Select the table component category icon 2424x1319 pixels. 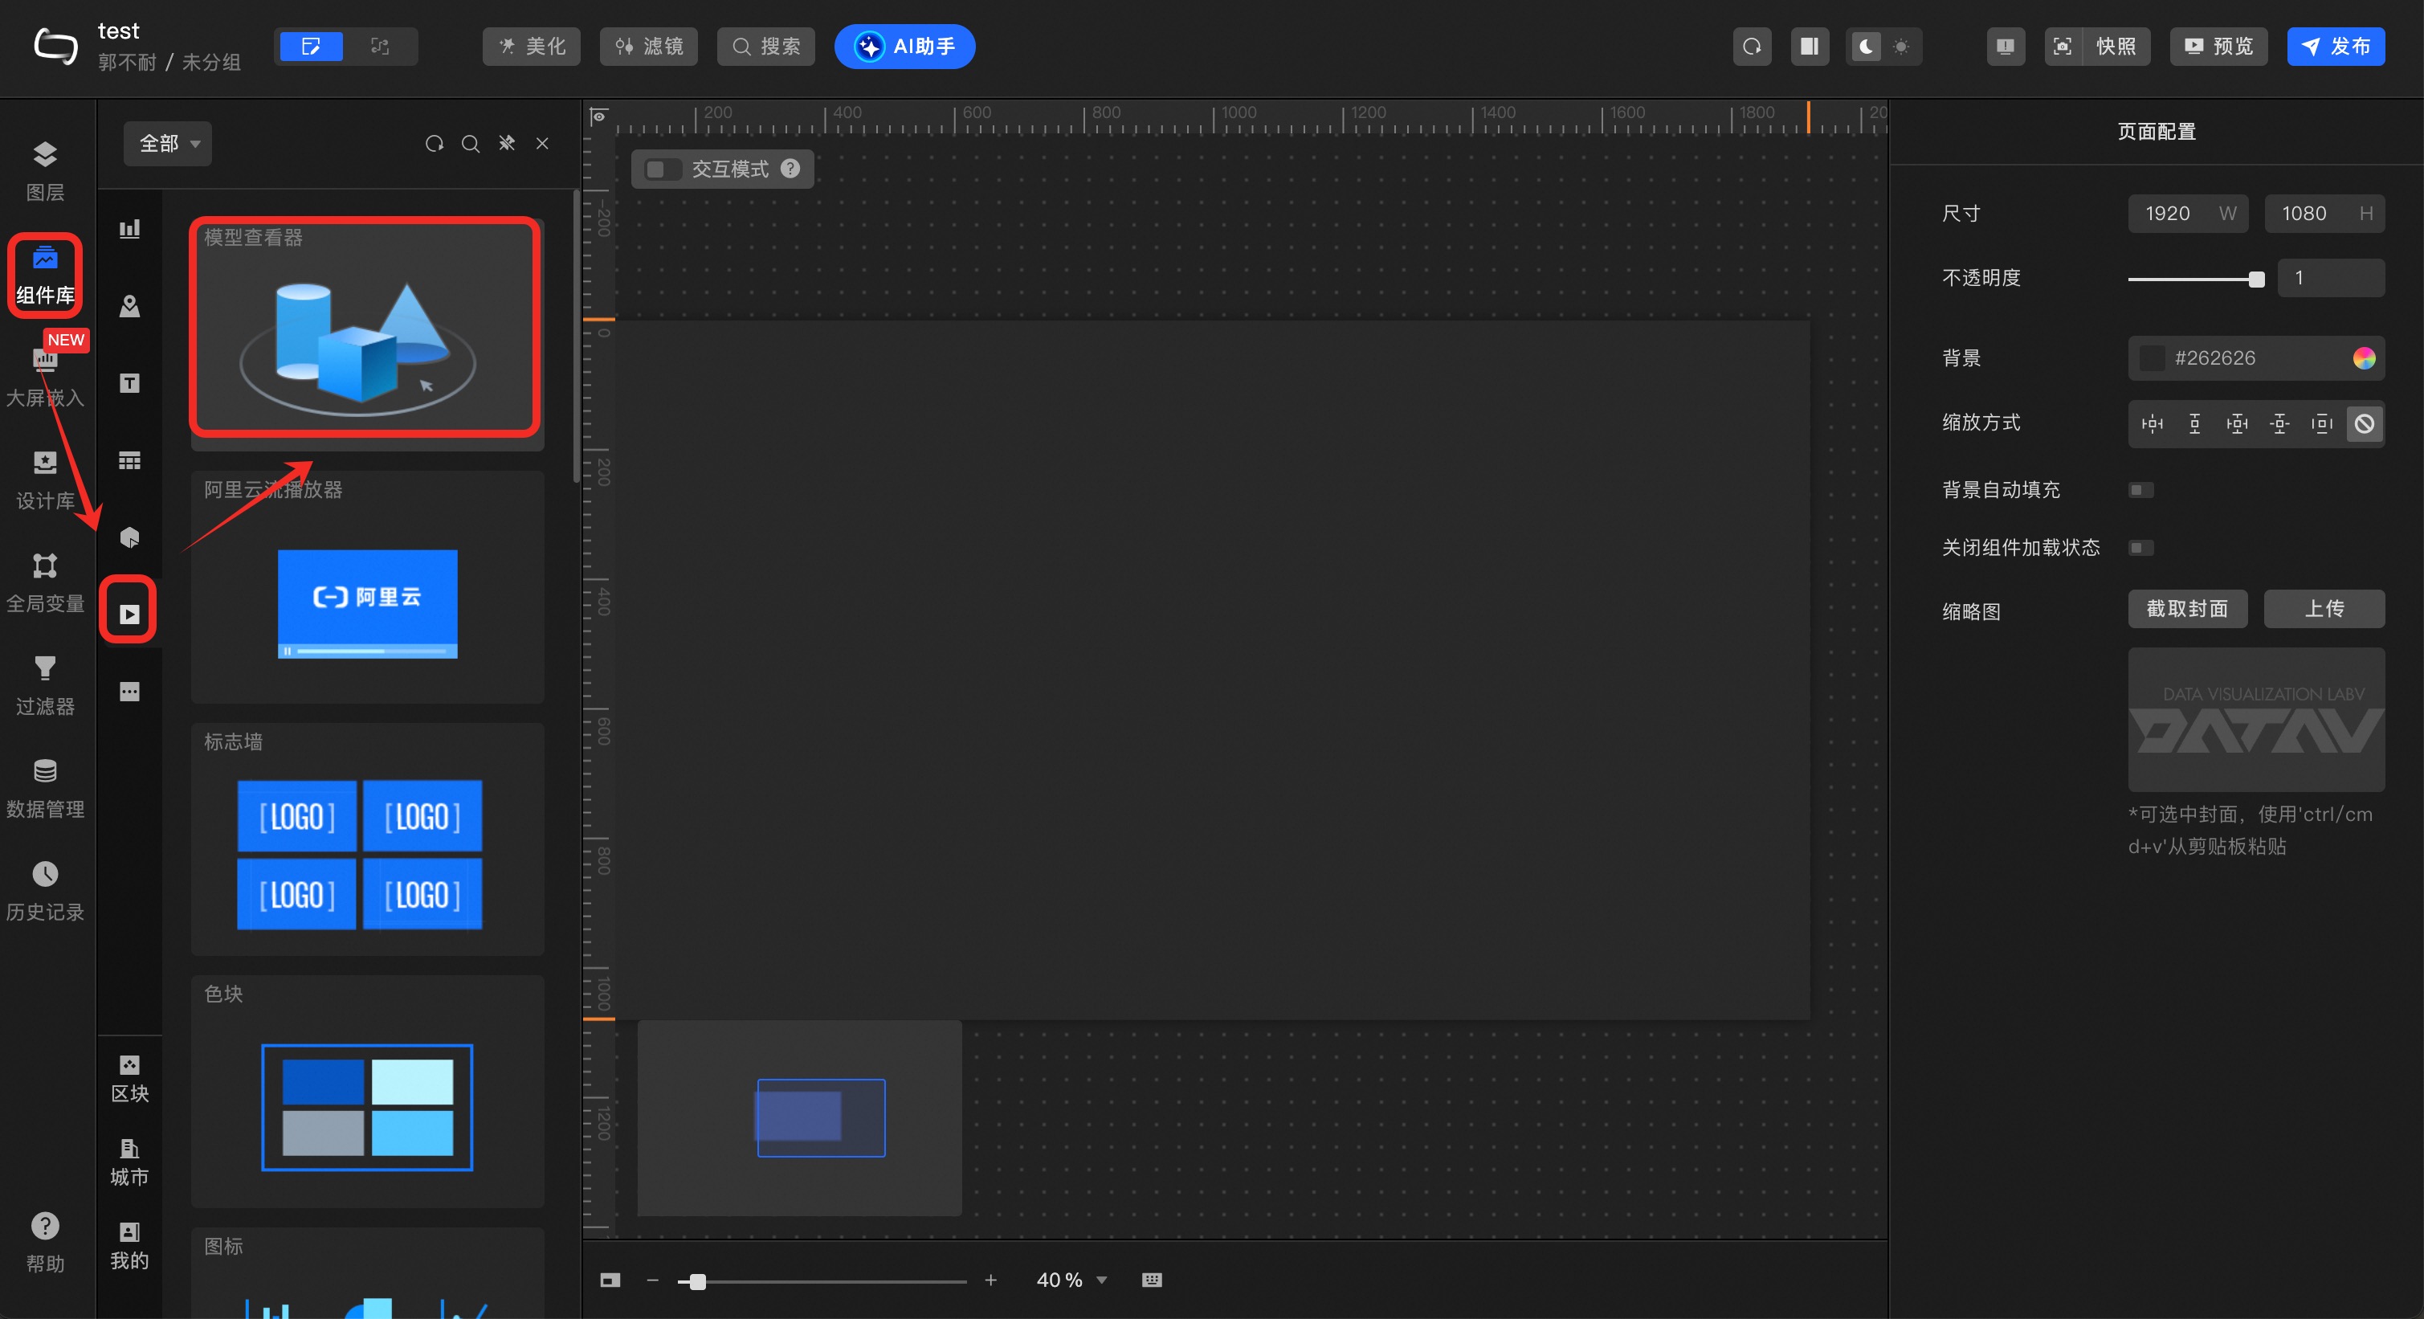point(130,460)
